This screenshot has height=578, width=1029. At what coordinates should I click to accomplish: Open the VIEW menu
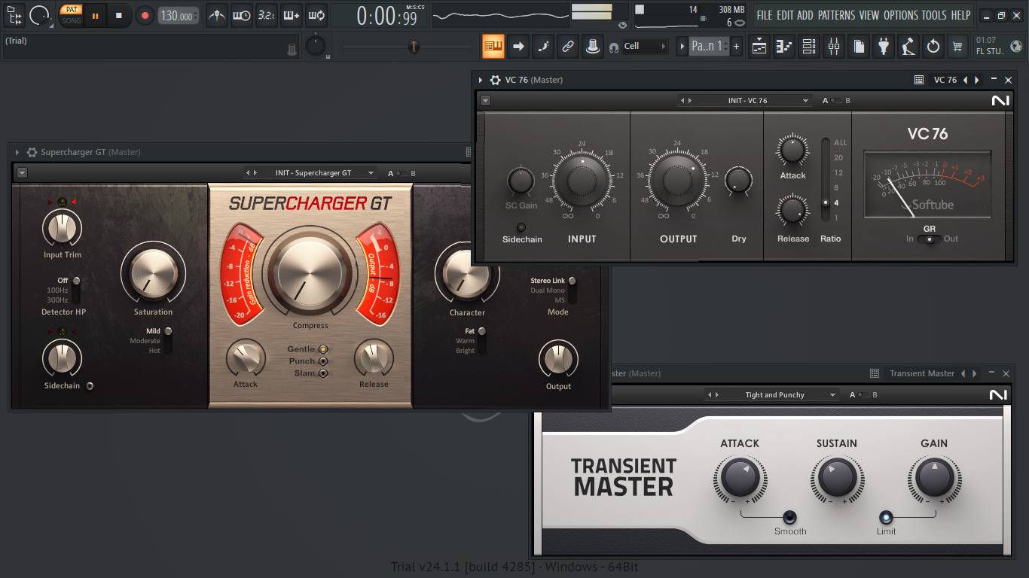(x=869, y=15)
